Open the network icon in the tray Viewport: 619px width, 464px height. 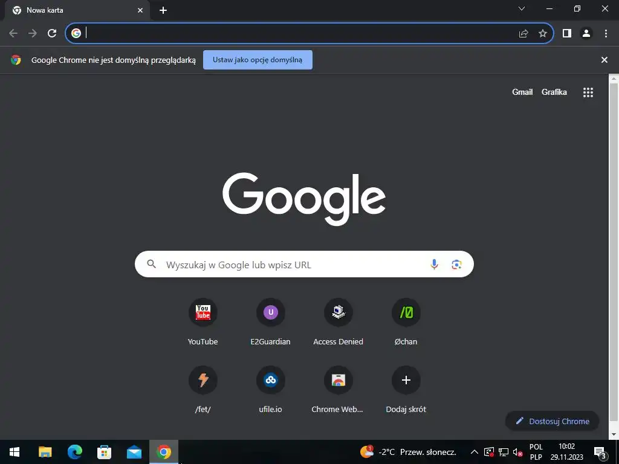pos(504,452)
